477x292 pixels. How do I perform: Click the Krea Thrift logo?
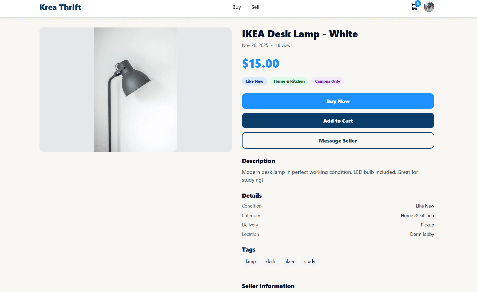tap(60, 7)
